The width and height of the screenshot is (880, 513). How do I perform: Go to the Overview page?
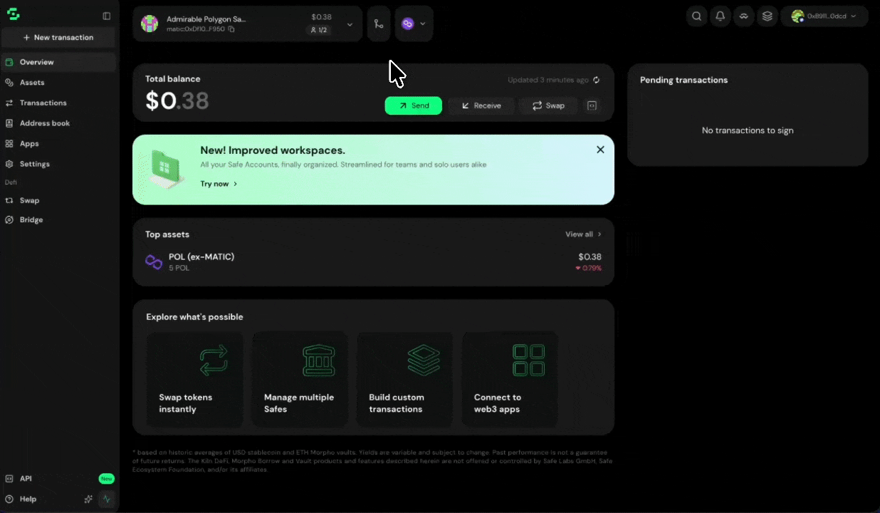click(x=58, y=62)
